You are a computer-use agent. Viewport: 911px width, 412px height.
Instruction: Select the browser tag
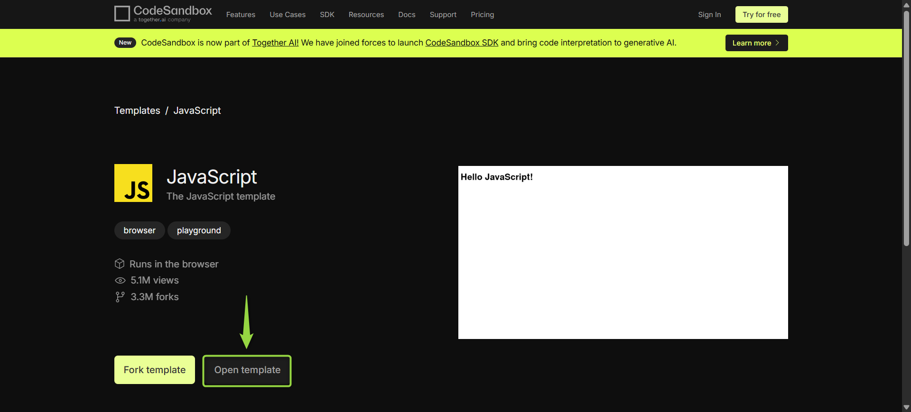(139, 230)
